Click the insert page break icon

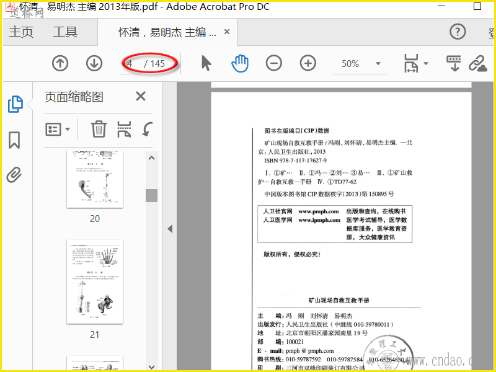click(124, 129)
